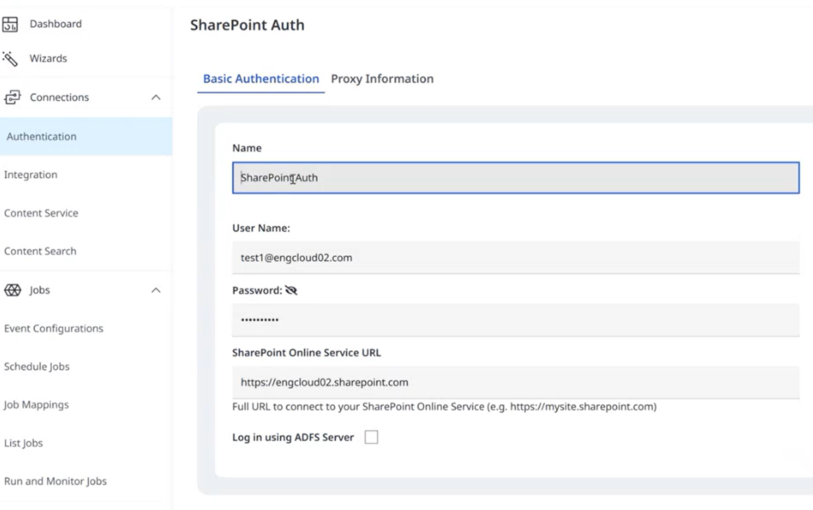Open Integration under Connections
Image resolution: width=813 pixels, height=510 pixels.
pos(30,175)
